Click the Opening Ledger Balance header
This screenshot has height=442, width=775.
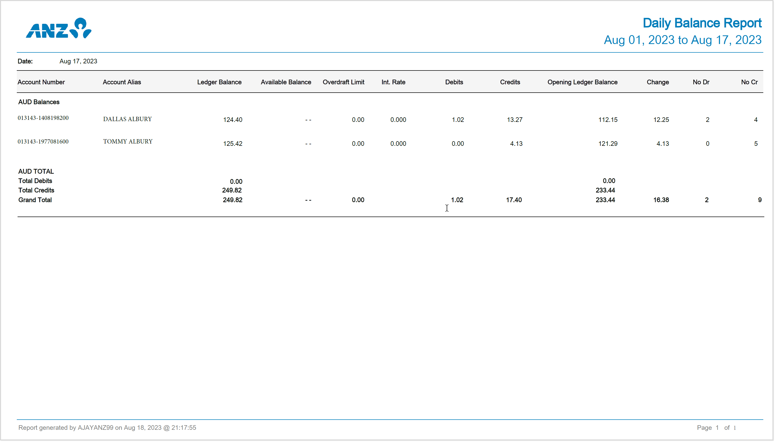click(x=582, y=82)
